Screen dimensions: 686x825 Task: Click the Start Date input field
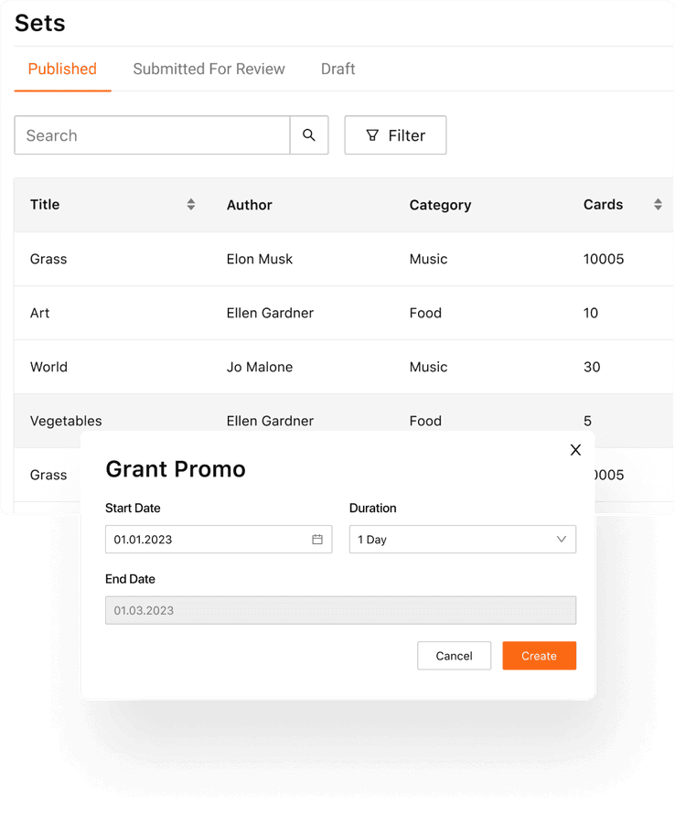pyautogui.click(x=209, y=540)
